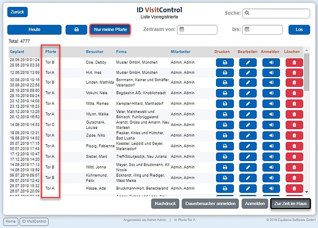The height and width of the screenshot is (228, 318).
Task: Print the visitor pass for Doe, Debby
Action: tap(224, 62)
